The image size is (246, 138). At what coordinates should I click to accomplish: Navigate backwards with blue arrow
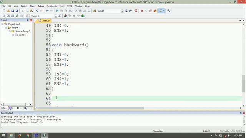(47, 11)
